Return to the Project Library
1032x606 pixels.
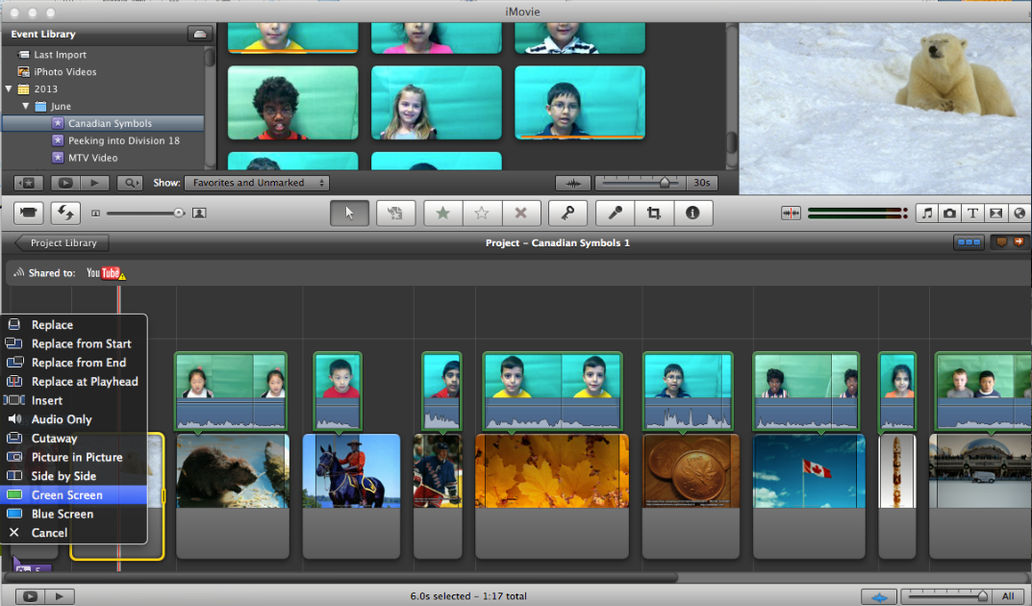coord(60,242)
